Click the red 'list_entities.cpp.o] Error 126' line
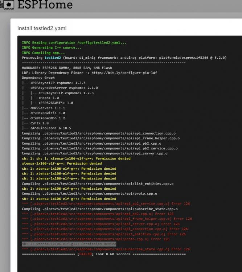 pyautogui.click(x=104, y=234)
